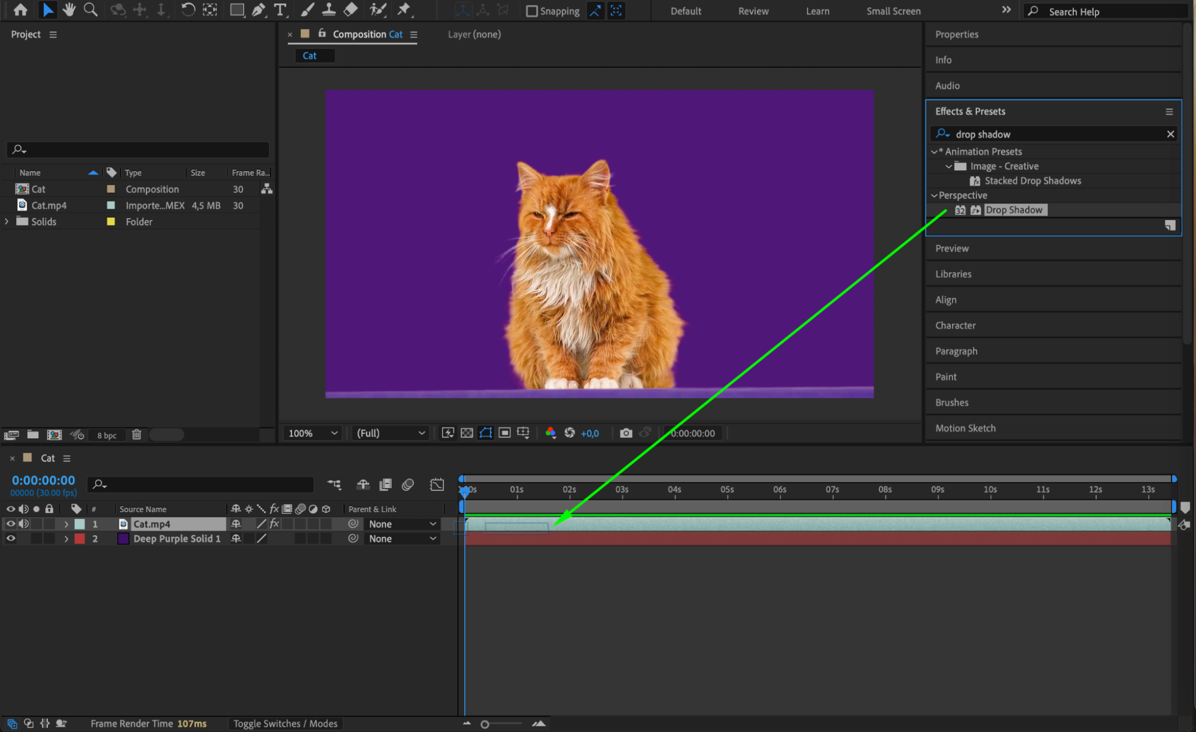Mute audio of Cat.mp4 layer
Viewport: 1196px width, 732px height.
click(24, 524)
